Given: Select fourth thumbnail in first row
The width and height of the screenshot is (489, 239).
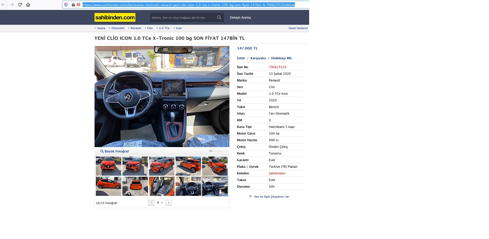Looking at the screenshot, I should coord(188,166).
